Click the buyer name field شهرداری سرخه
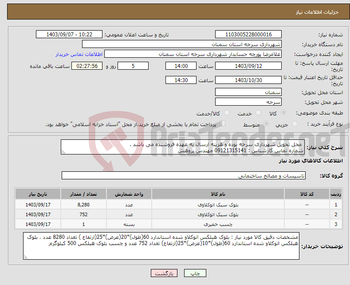The height and width of the screenshot is (285, 350). pyautogui.click(x=182, y=44)
